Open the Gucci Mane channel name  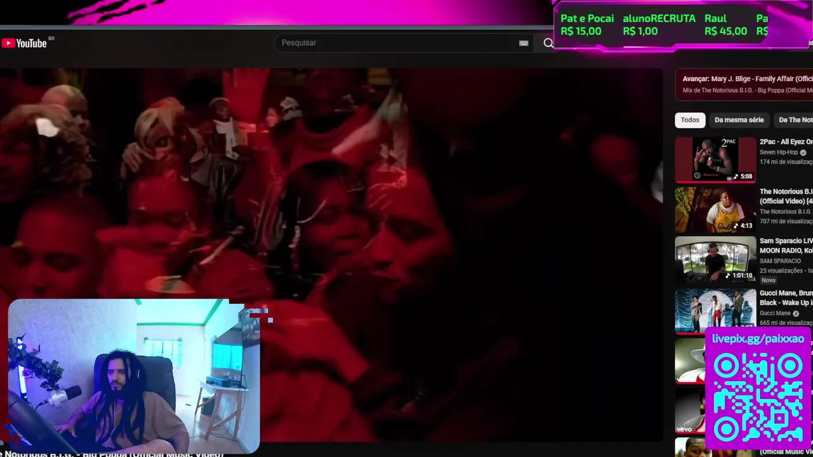pos(775,313)
